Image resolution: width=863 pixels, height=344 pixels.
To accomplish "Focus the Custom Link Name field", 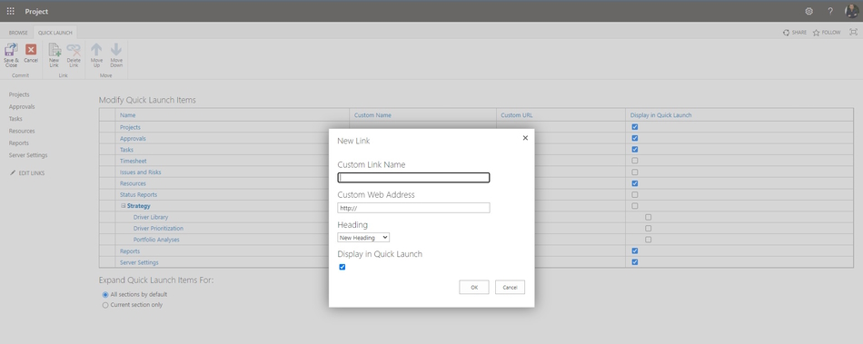I will point(413,178).
